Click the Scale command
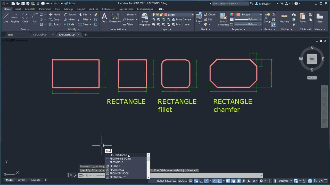The image size is (330, 185). pos(69,24)
